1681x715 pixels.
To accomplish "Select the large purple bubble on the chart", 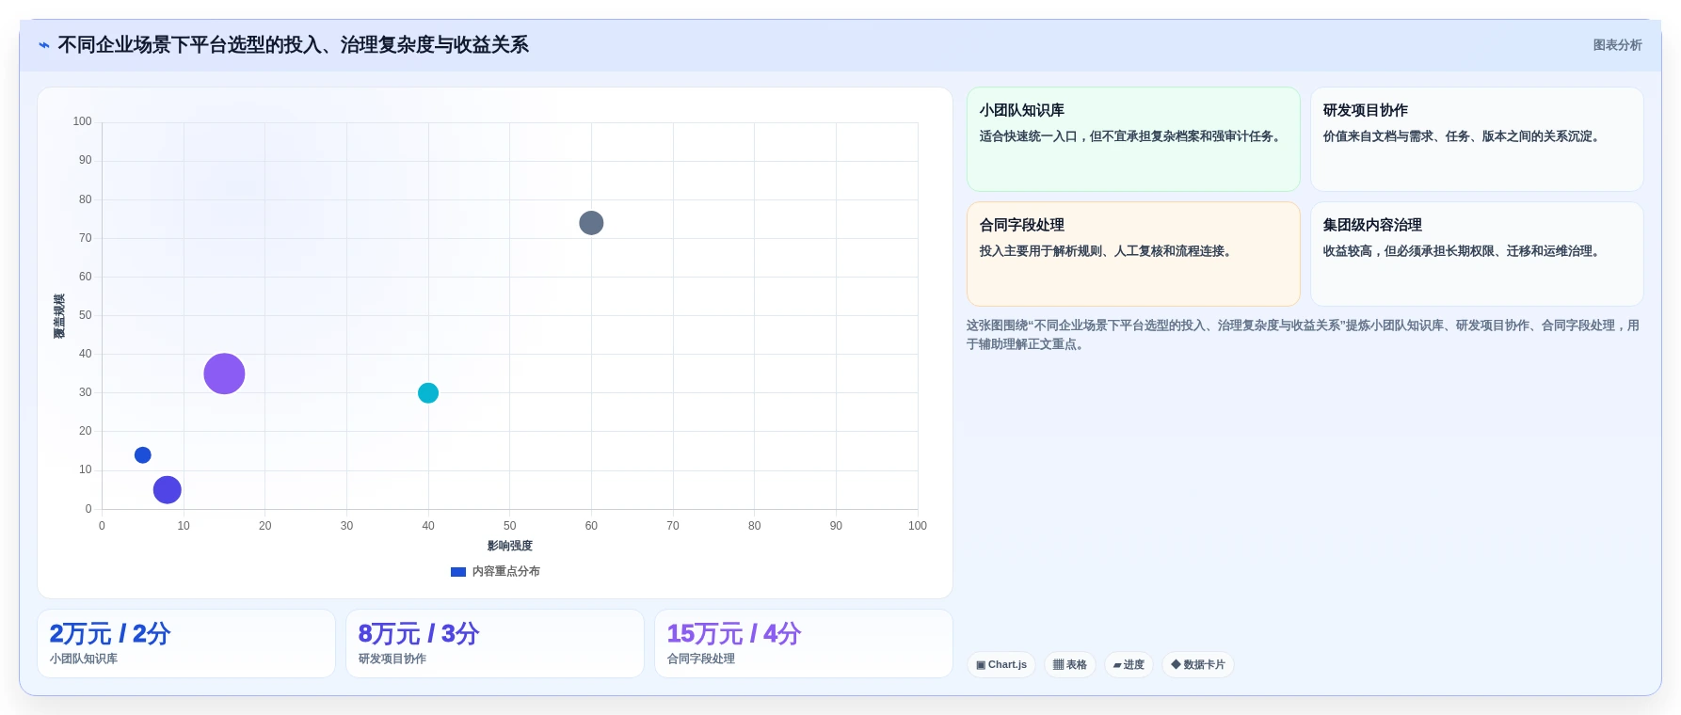I will pyautogui.click(x=224, y=373).
